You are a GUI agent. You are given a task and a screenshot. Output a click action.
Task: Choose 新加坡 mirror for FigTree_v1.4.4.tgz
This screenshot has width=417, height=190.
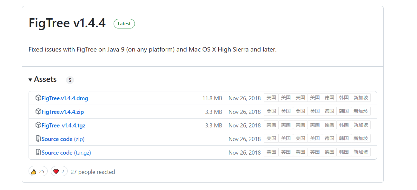click(x=361, y=125)
